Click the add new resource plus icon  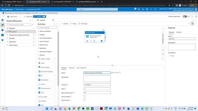point(33,25)
